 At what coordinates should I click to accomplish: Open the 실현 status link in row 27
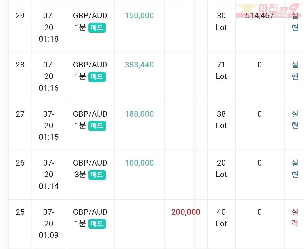(295, 120)
